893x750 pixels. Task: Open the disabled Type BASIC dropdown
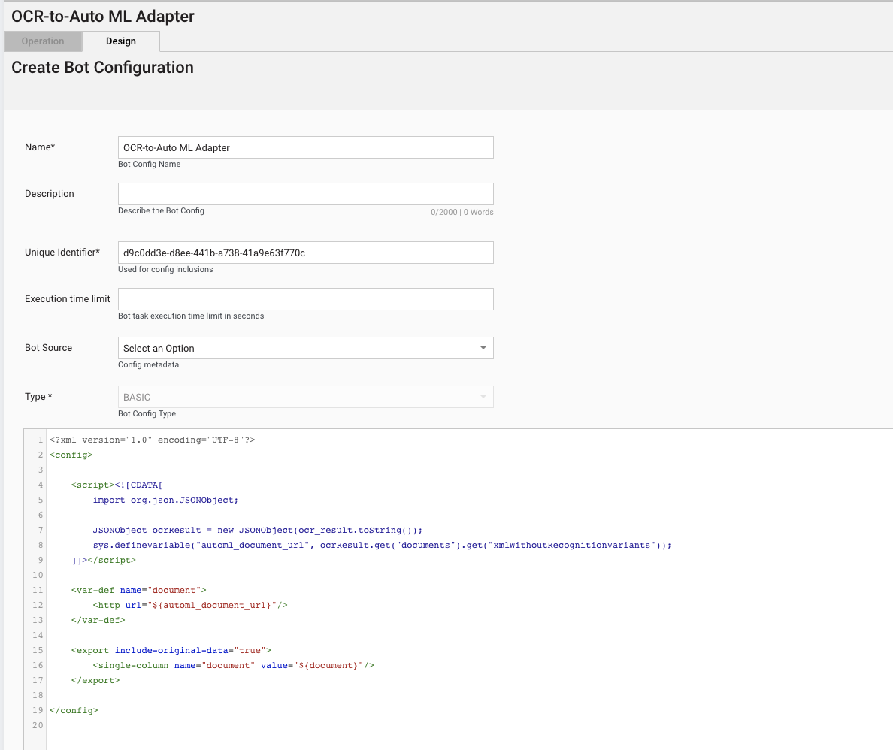point(305,398)
